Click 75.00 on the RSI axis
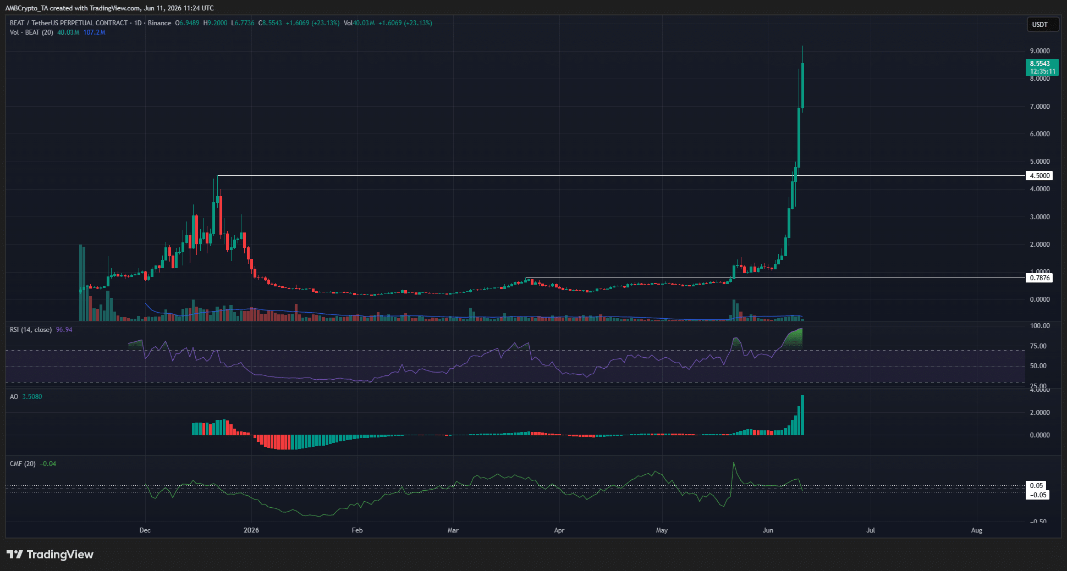Screen dimensions: 1067x571 (1038, 346)
